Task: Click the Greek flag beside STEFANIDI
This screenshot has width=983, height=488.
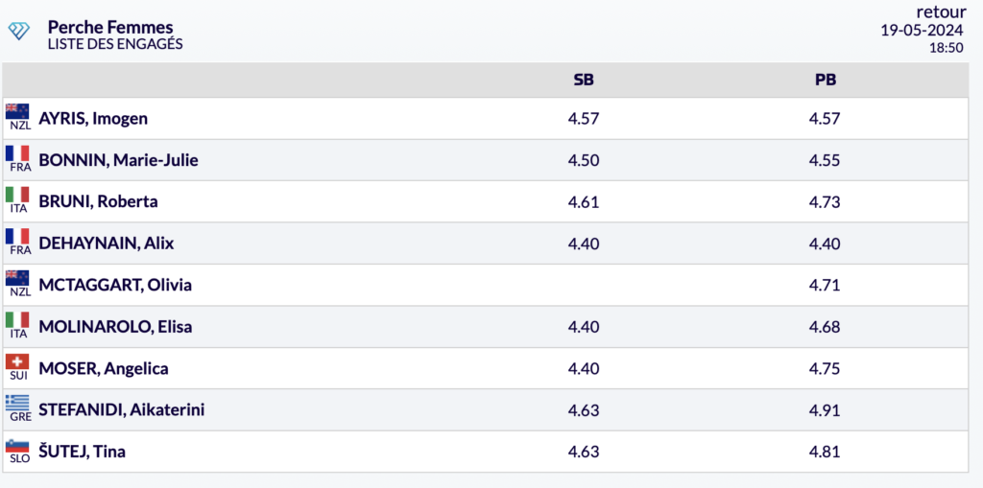Action: 17,403
